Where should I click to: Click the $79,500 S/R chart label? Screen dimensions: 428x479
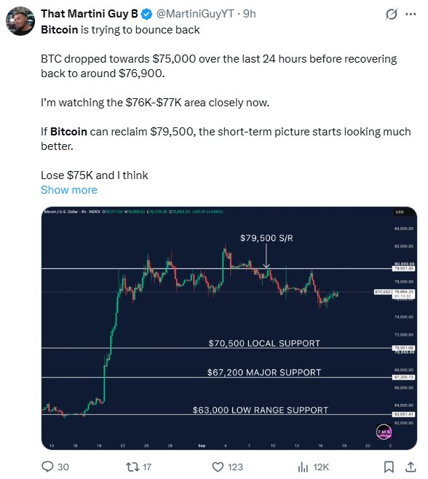click(266, 238)
